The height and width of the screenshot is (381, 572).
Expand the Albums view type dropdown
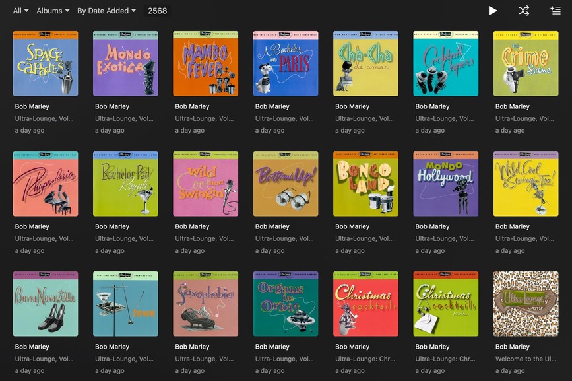53,11
